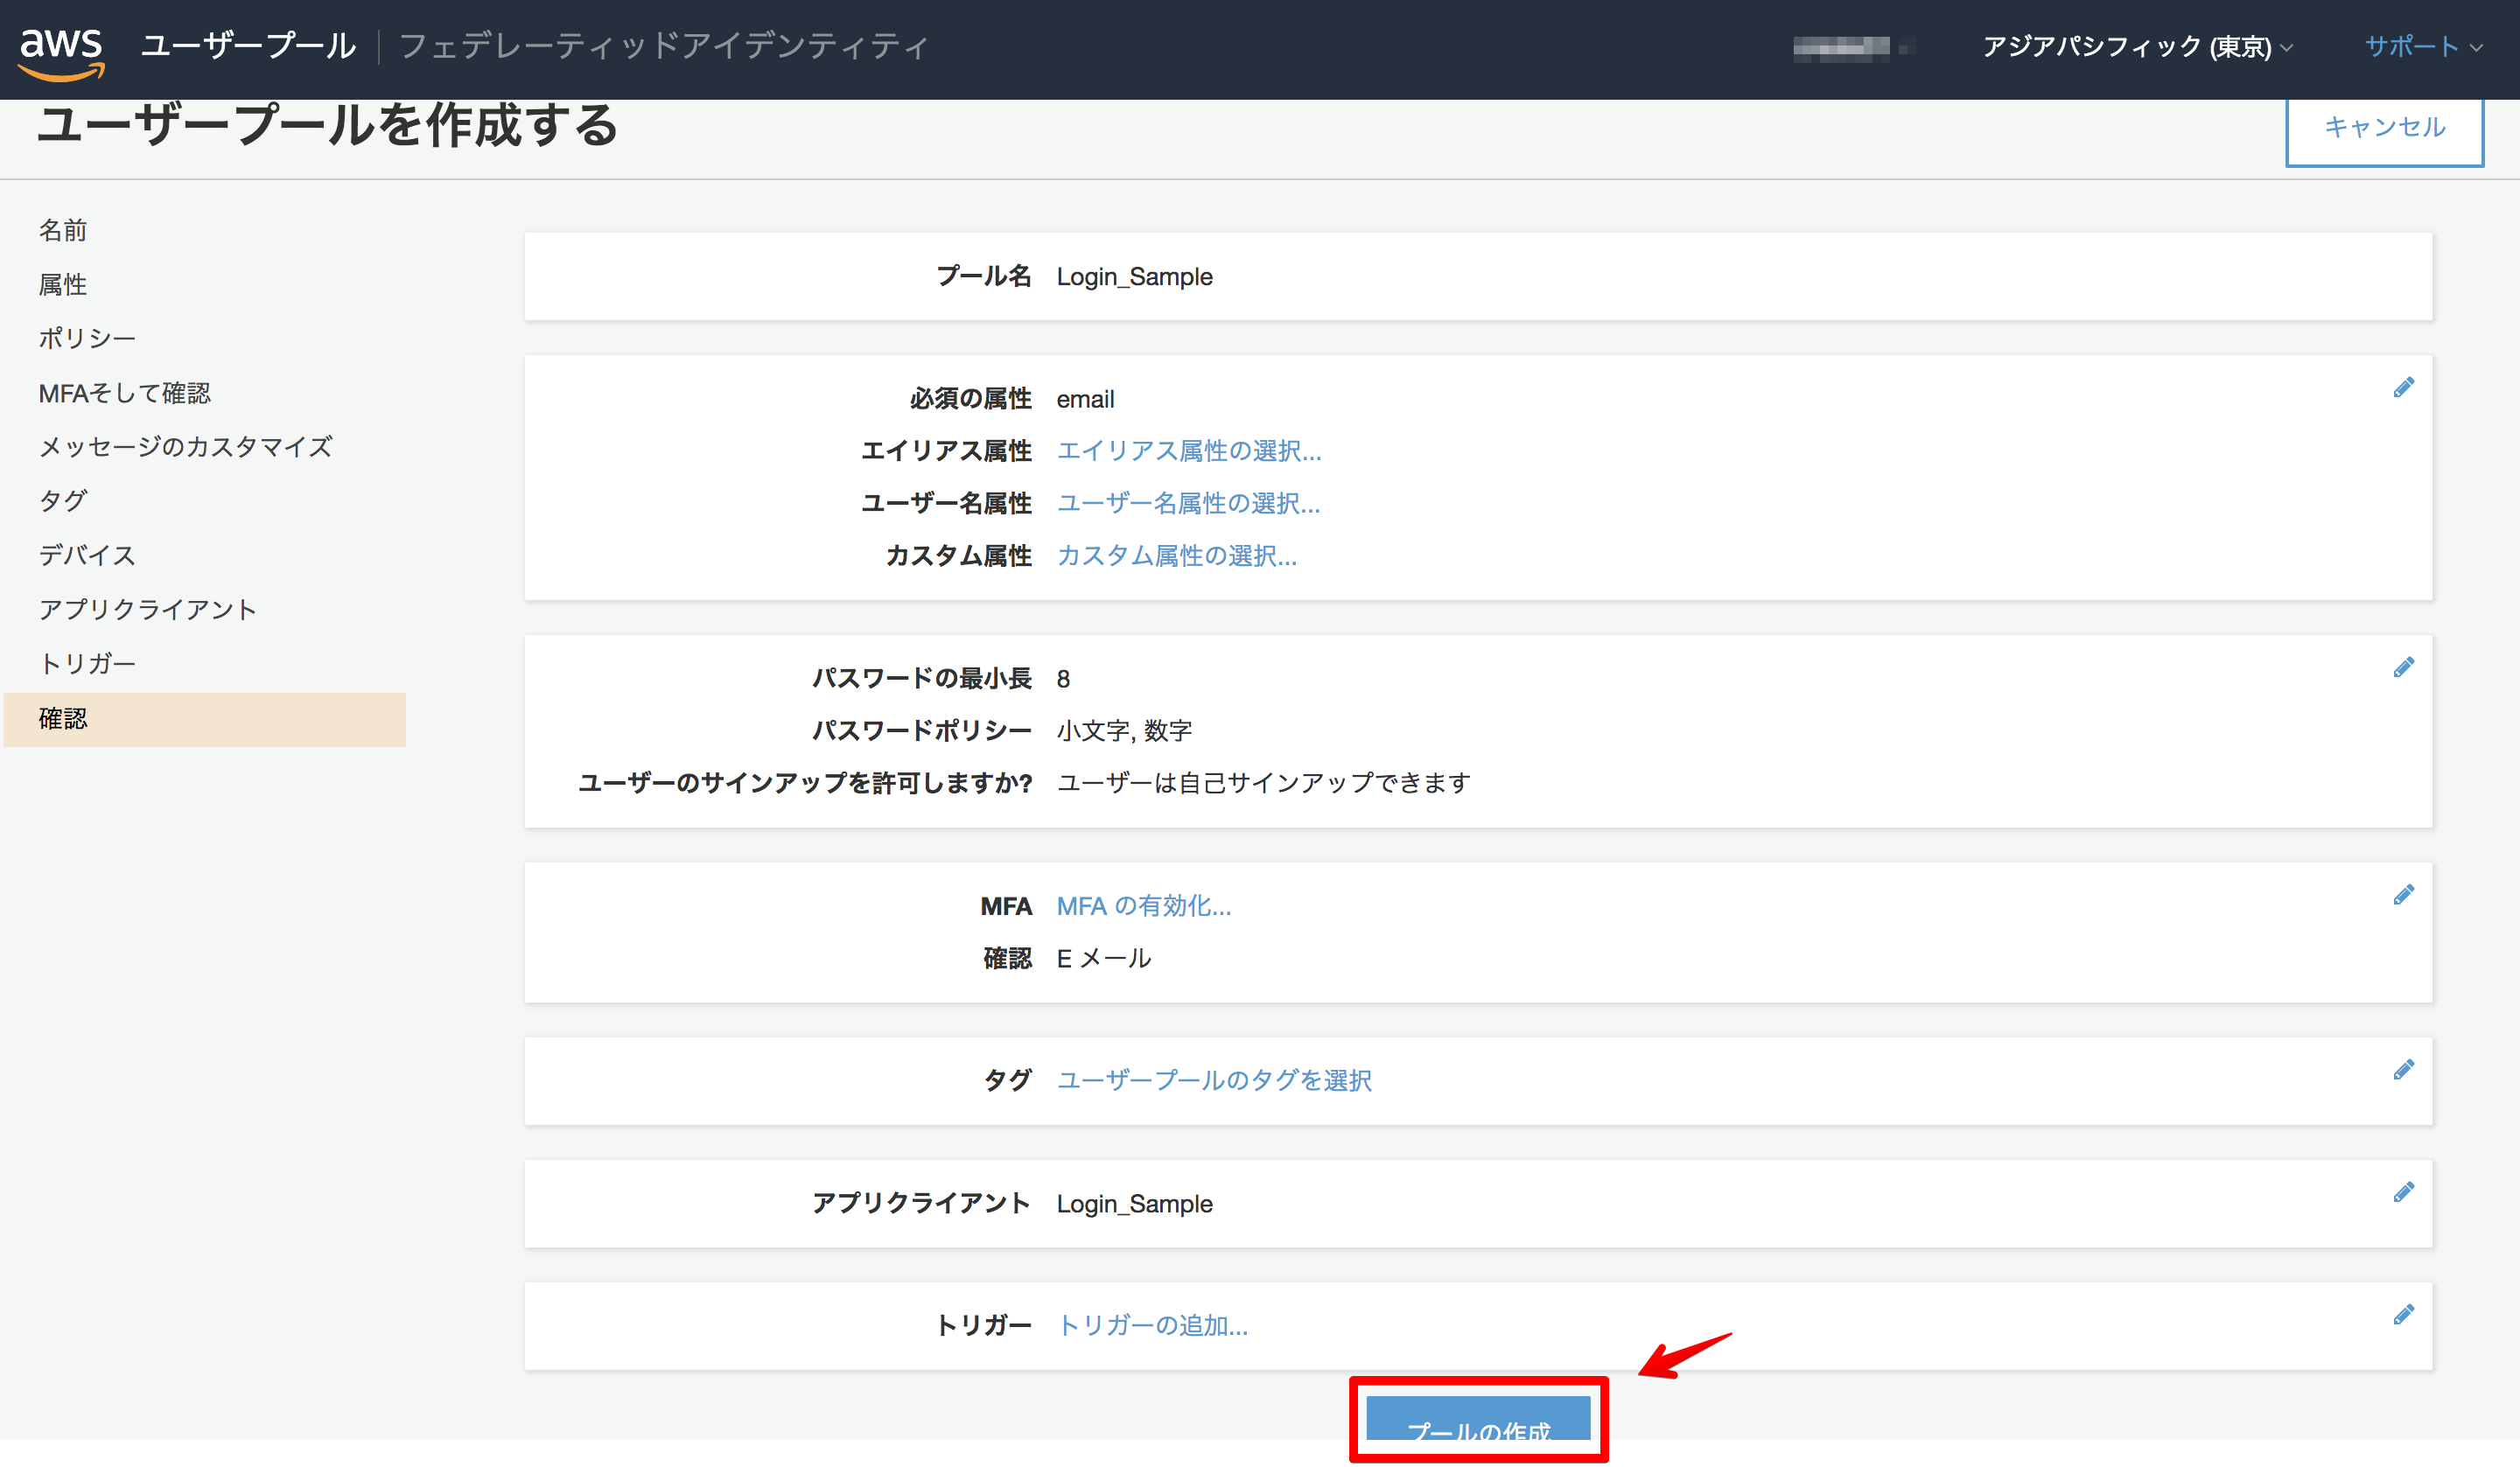2520x1467 pixels.
Task: Click ユーザーは自己サインアップできます text
Action: coord(1263,783)
